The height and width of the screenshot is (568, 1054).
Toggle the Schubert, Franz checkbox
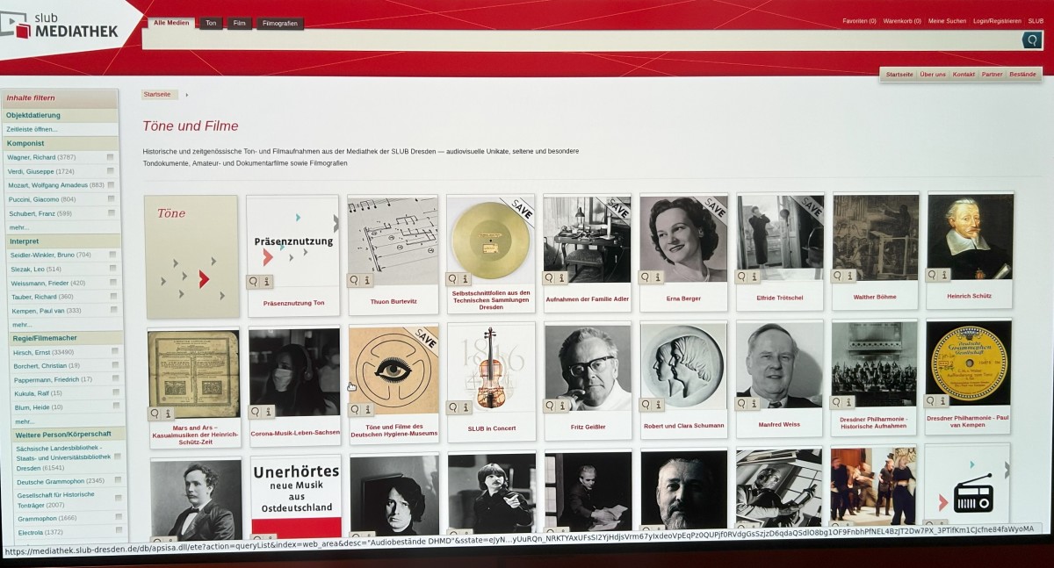111,213
